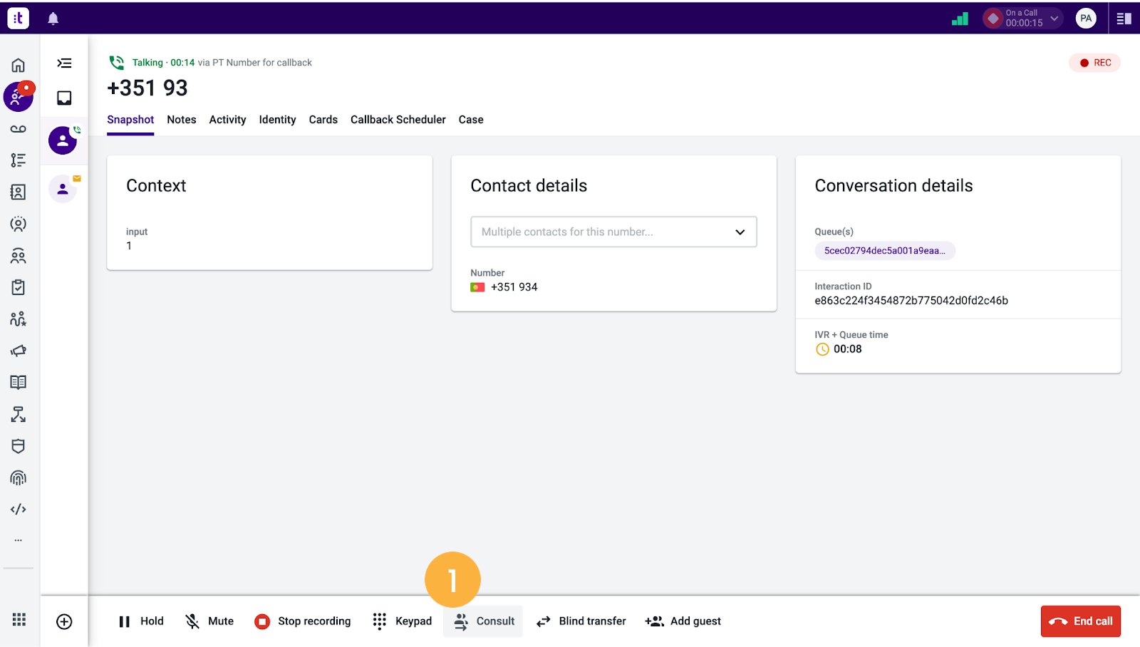This screenshot has height=647, width=1140.
Task: Open the code brackets developer icon
Action: 19,509
